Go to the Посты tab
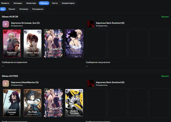The height and width of the screenshot is (122, 171). 55,3
